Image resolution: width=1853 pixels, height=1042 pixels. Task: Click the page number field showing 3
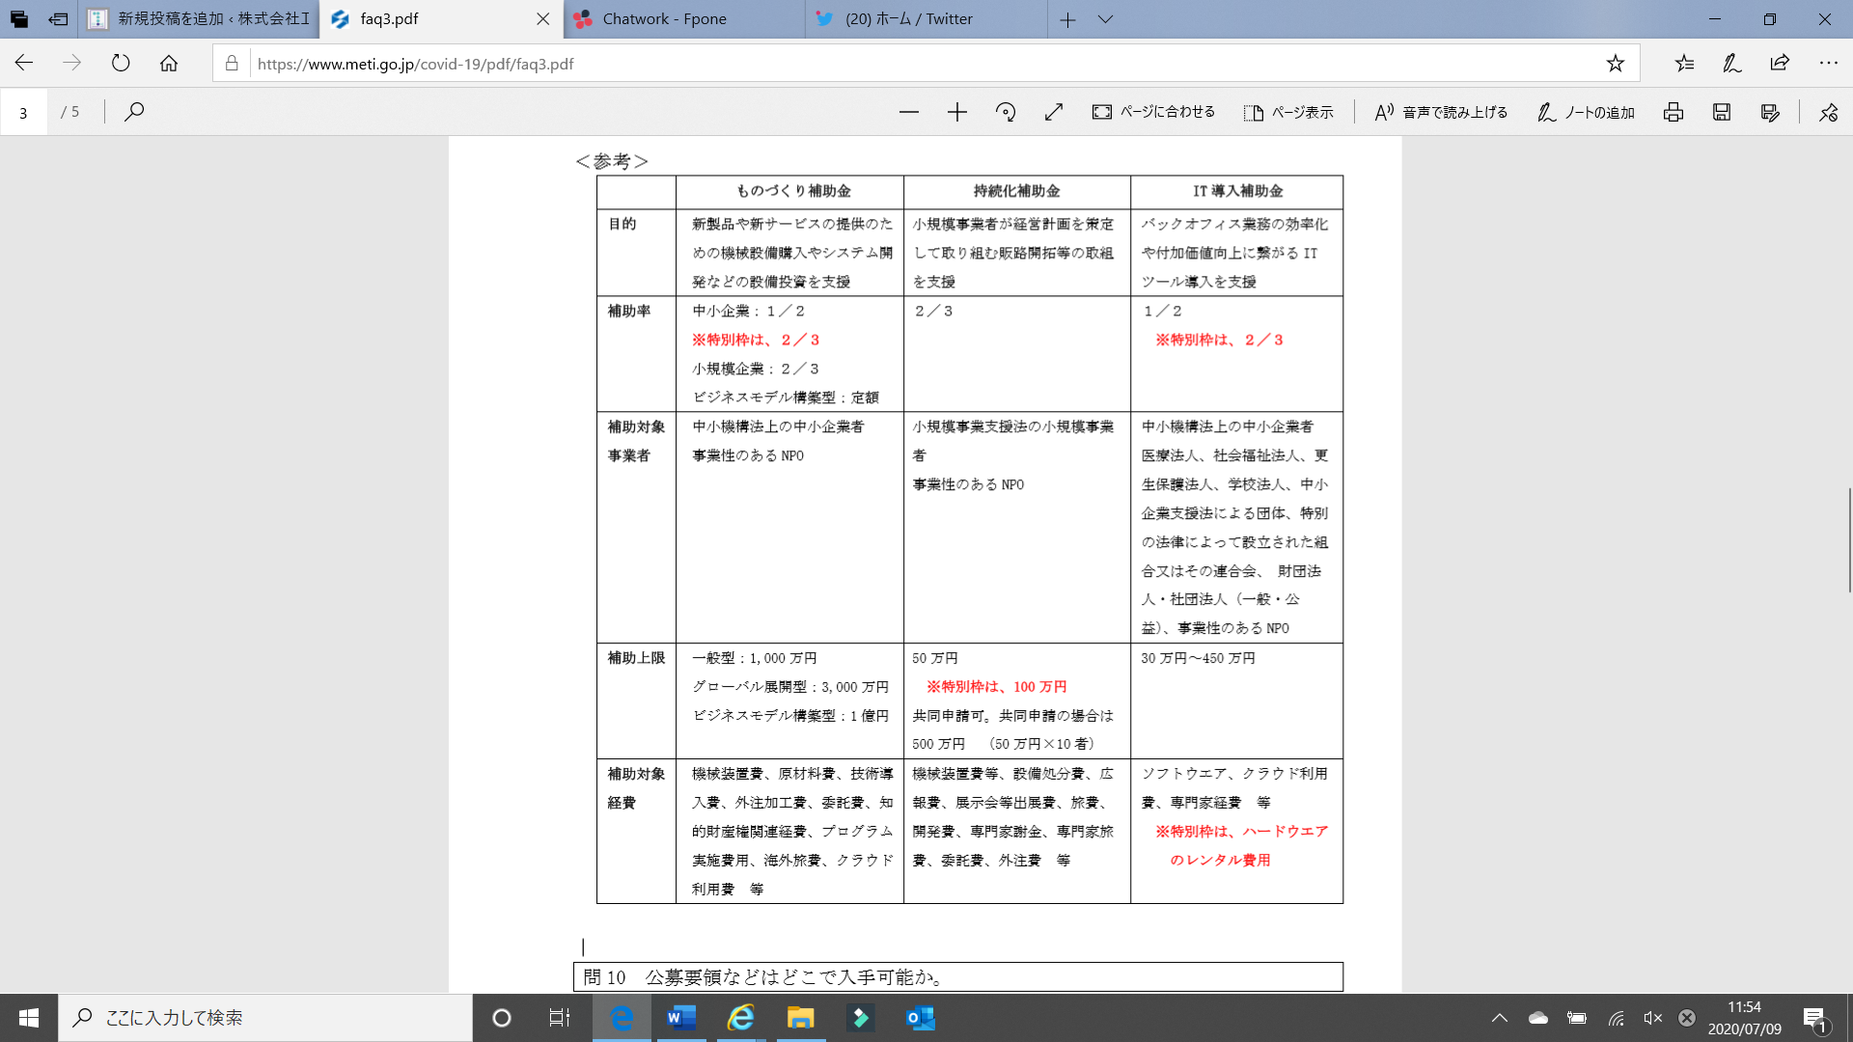click(x=23, y=112)
